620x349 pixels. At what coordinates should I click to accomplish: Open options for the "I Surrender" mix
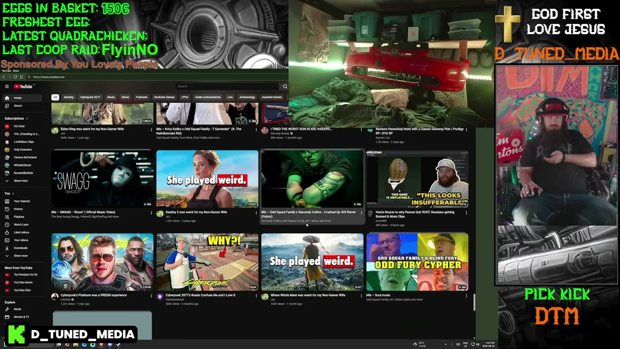[256, 129]
